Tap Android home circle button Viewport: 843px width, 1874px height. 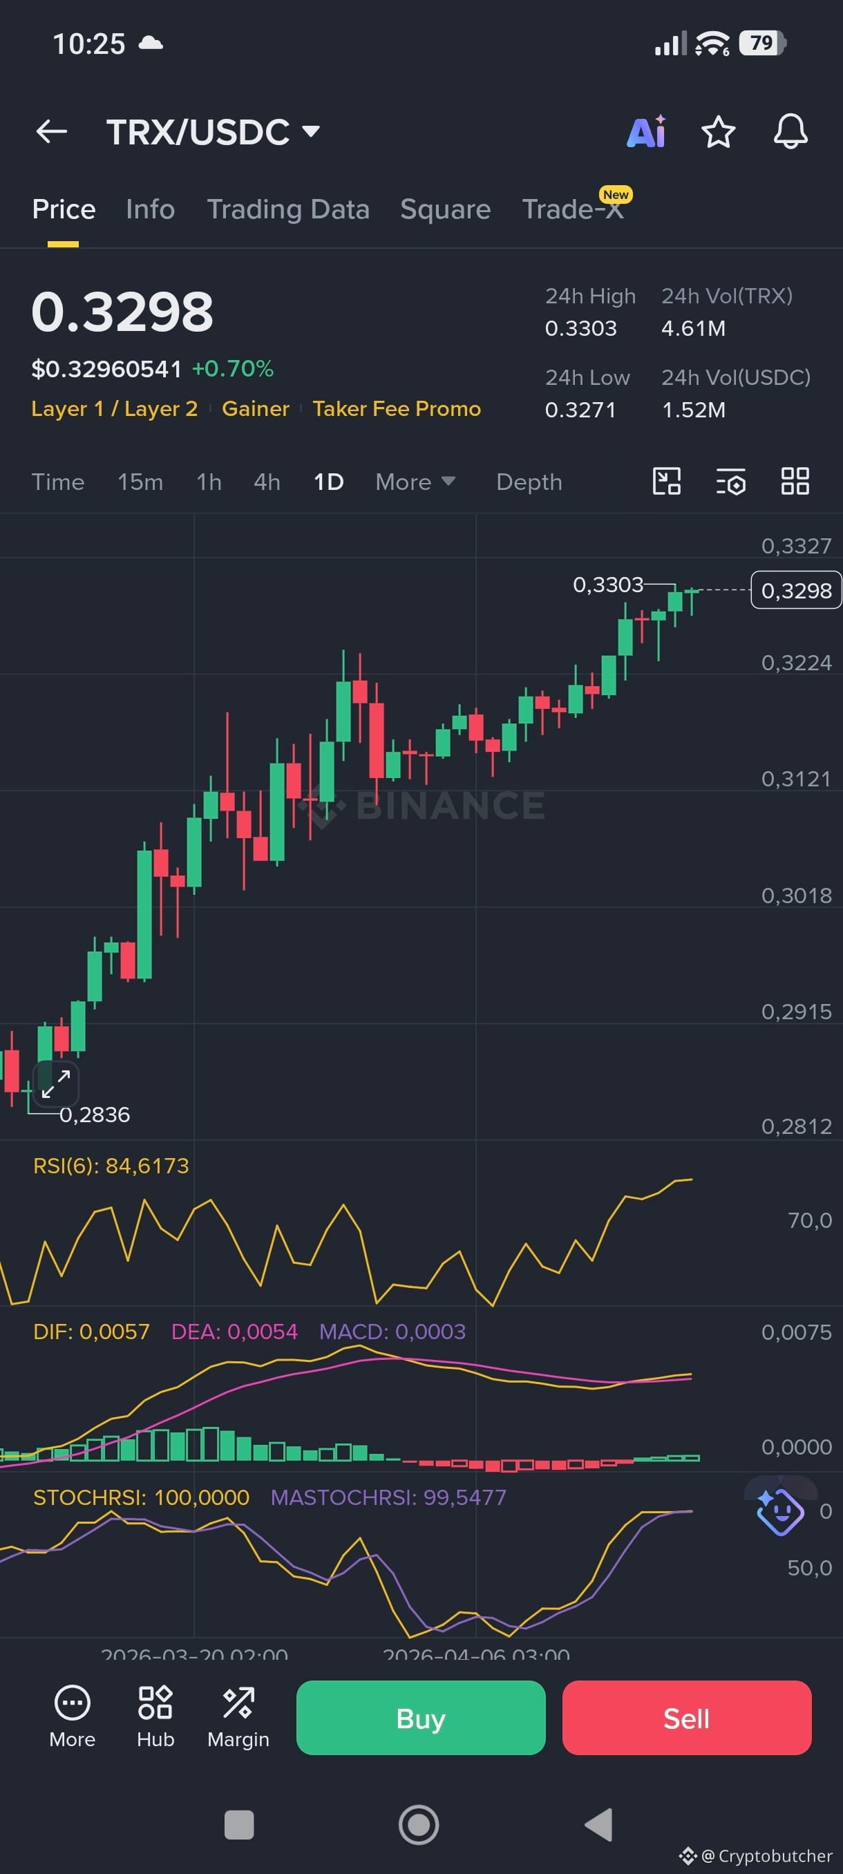tap(419, 1824)
